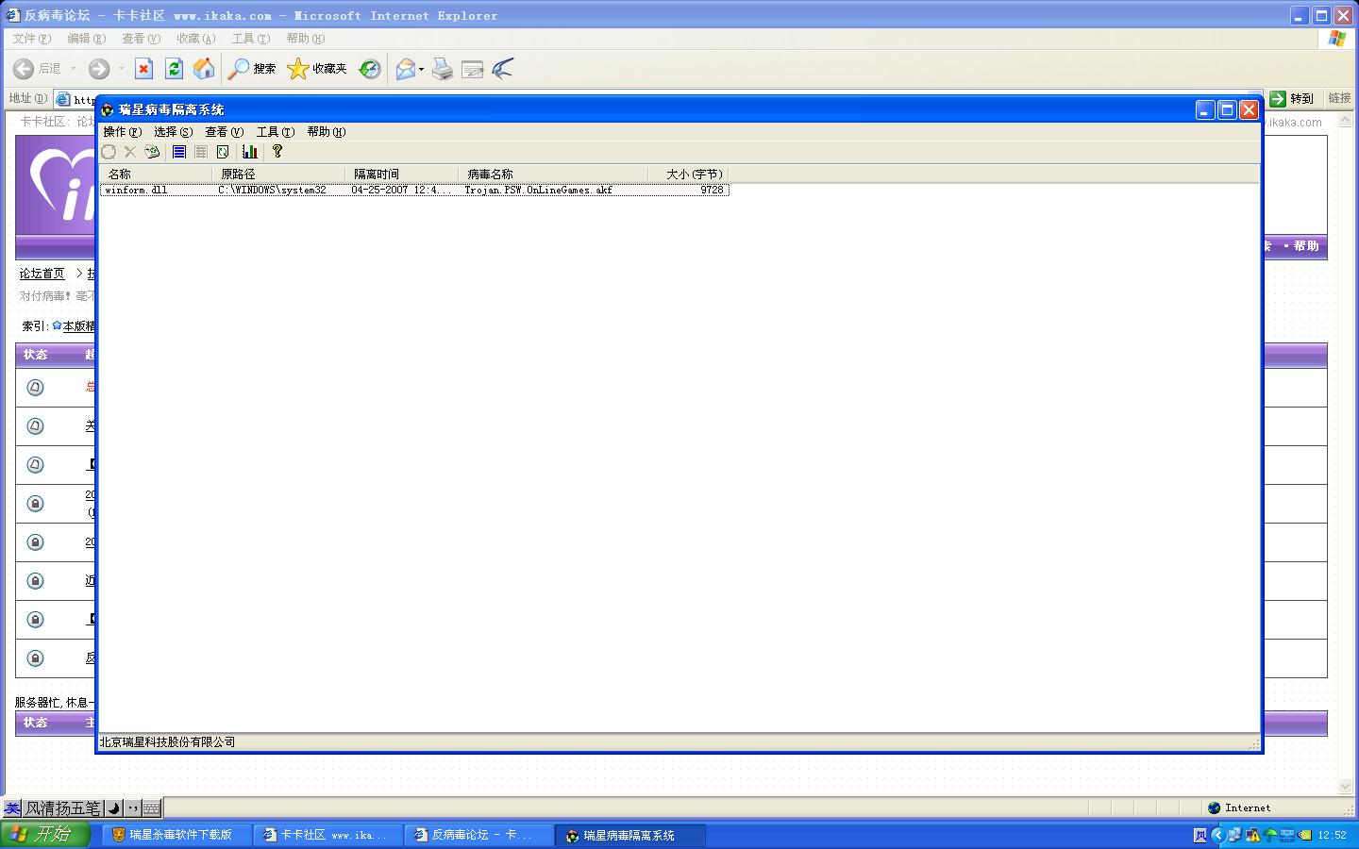Sort by the 病毒名称 column header
This screenshot has height=849, width=1359.
click(x=554, y=175)
